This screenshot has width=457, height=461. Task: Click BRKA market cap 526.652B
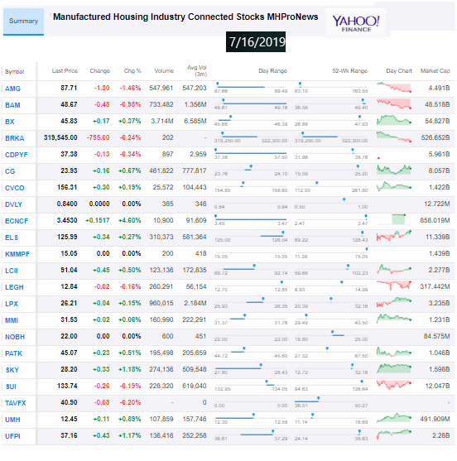[435, 137]
